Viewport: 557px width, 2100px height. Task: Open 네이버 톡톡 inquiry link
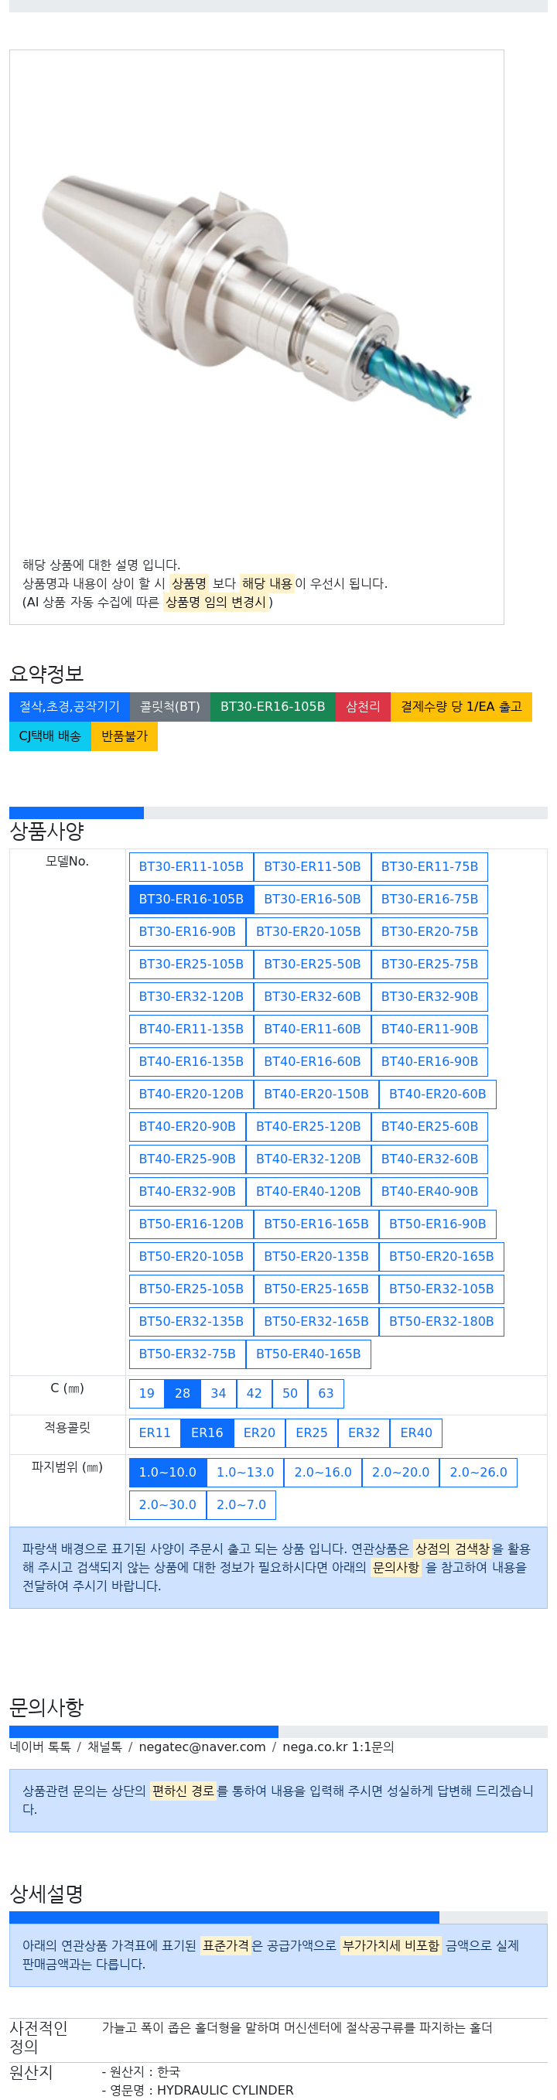(40, 1747)
